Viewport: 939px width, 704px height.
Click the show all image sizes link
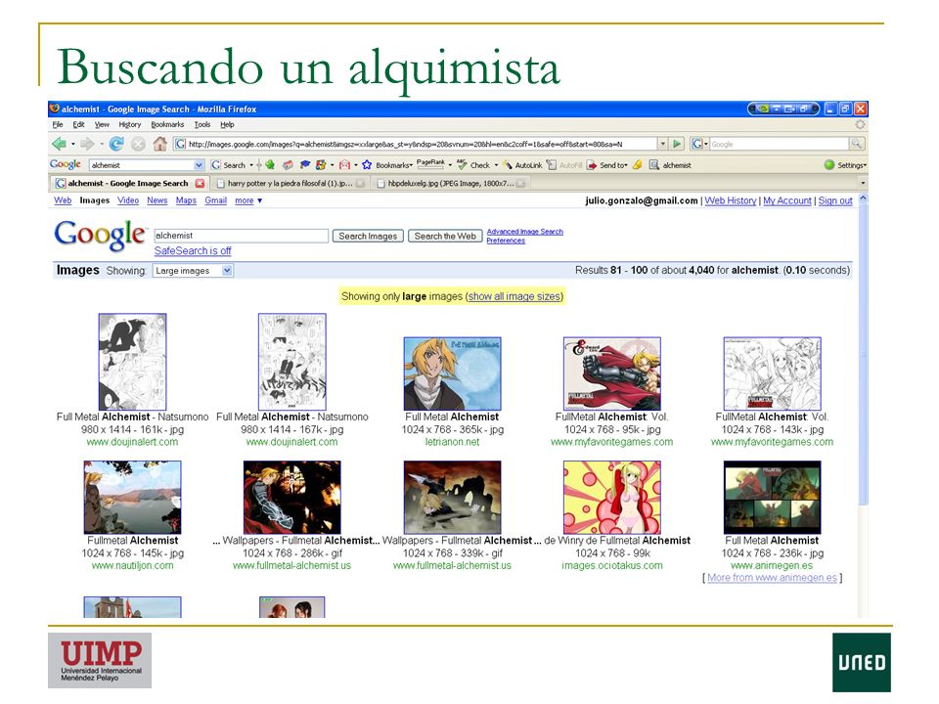(x=514, y=296)
